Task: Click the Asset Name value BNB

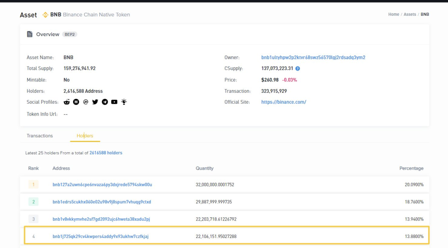Action: pyautogui.click(x=68, y=57)
